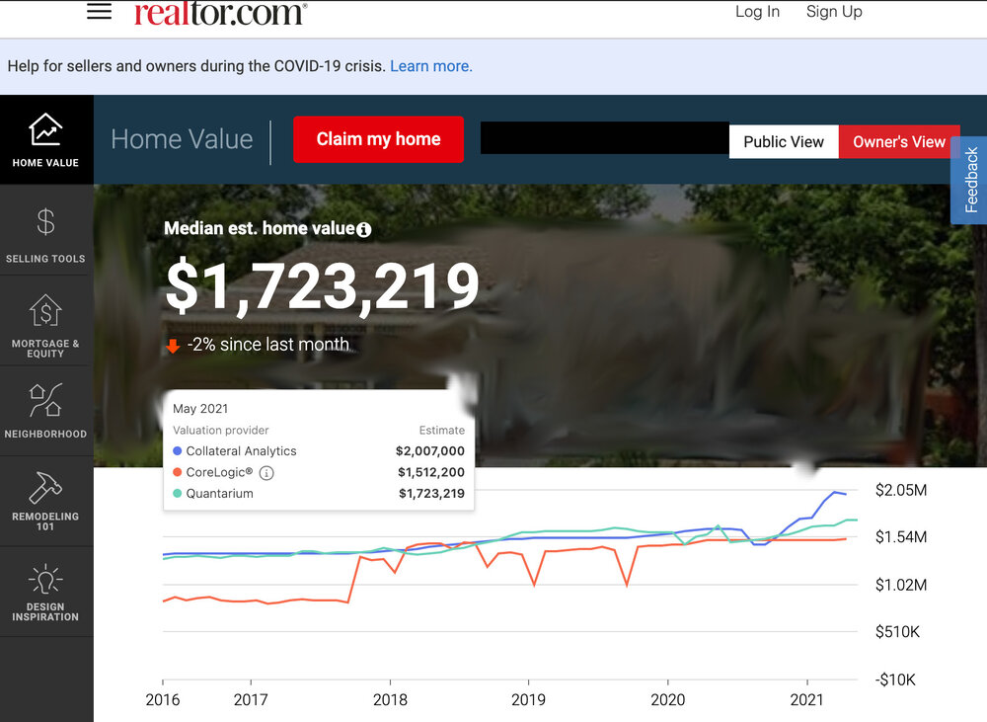
Task: Click the Collateral Analytics blue legend dot
Action: (178, 451)
